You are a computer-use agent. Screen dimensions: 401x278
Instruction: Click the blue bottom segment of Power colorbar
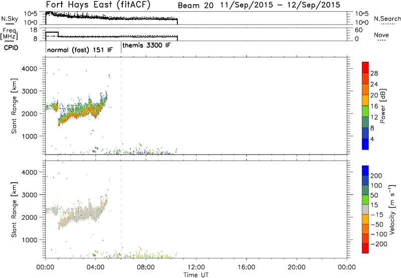point(365,144)
